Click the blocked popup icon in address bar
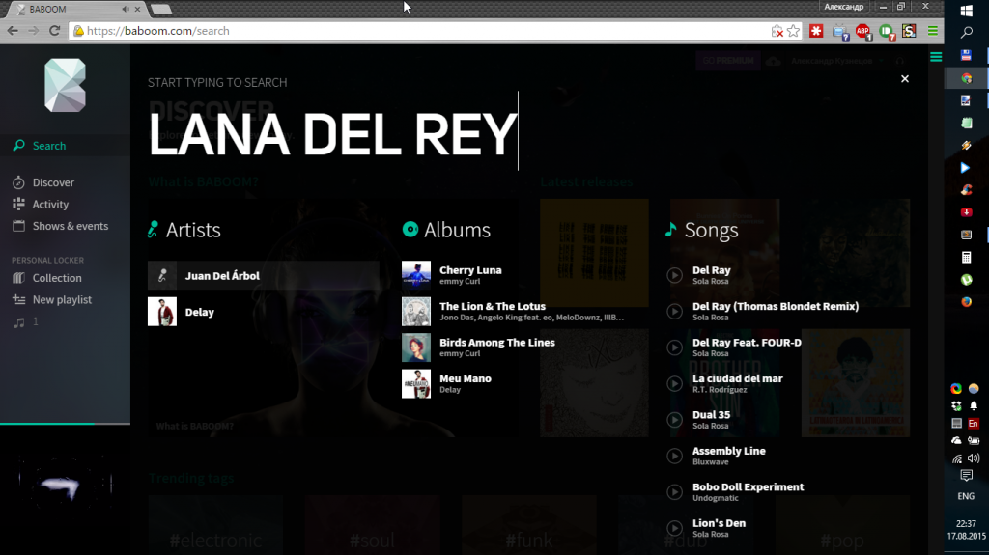Screen dimensions: 989x555 click(777, 31)
